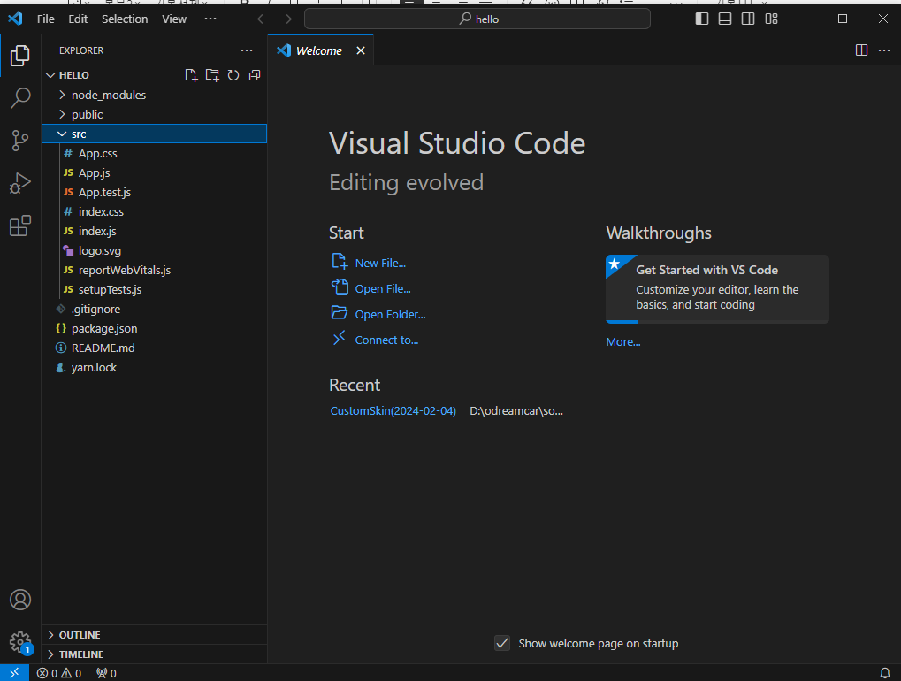Uncheck Show welcome page on startup
Image resolution: width=901 pixels, height=681 pixels.
click(x=502, y=643)
